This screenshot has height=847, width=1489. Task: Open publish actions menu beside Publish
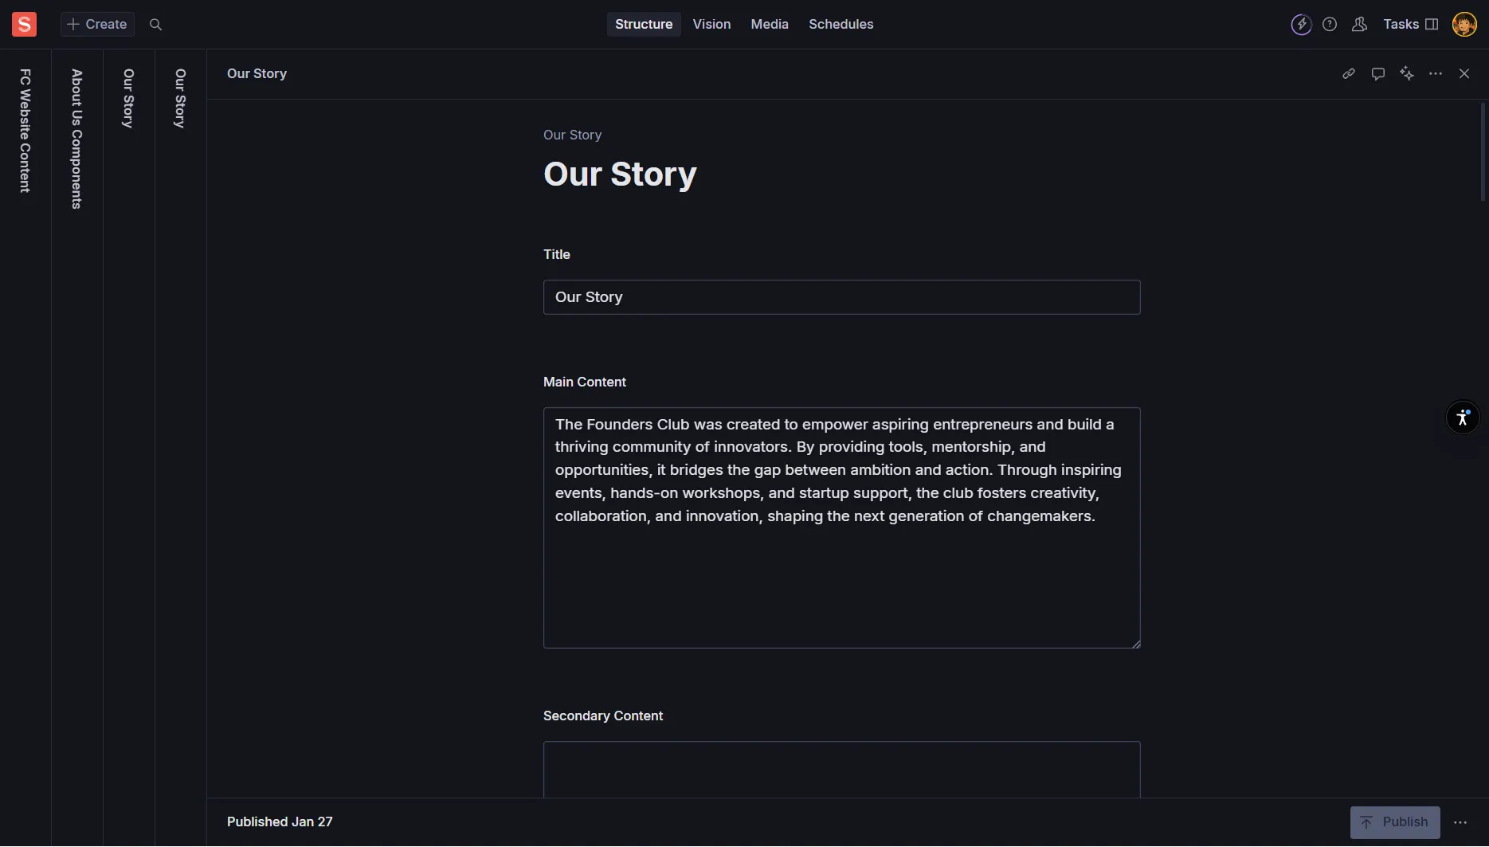(1460, 823)
